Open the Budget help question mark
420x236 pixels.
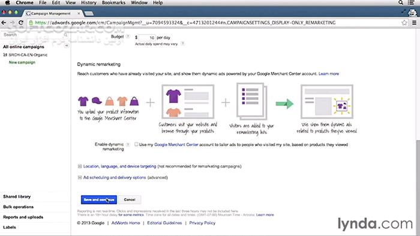128,37
